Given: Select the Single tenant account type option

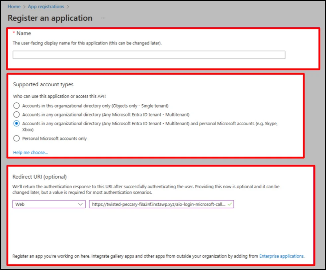Looking at the screenshot, I should click(17, 106).
